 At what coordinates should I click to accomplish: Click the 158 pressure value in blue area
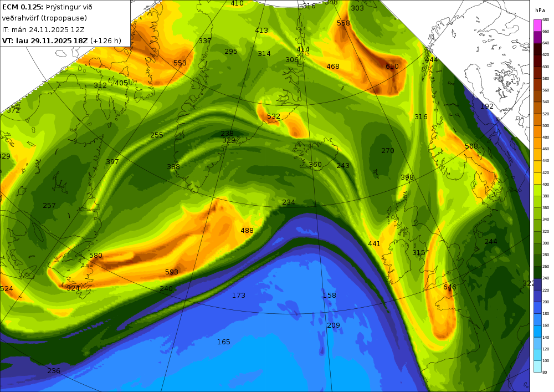click(x=329, y=295)
